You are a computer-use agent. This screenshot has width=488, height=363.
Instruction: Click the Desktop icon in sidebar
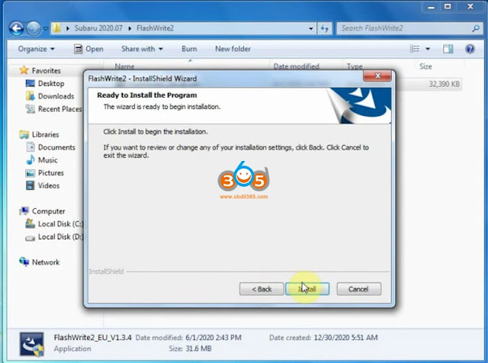tap(30, 83)
